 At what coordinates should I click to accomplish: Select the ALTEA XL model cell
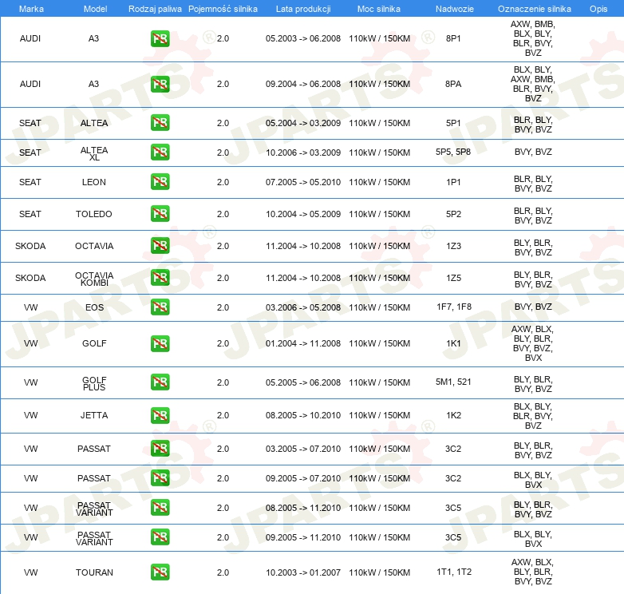(x=94, y=153)
